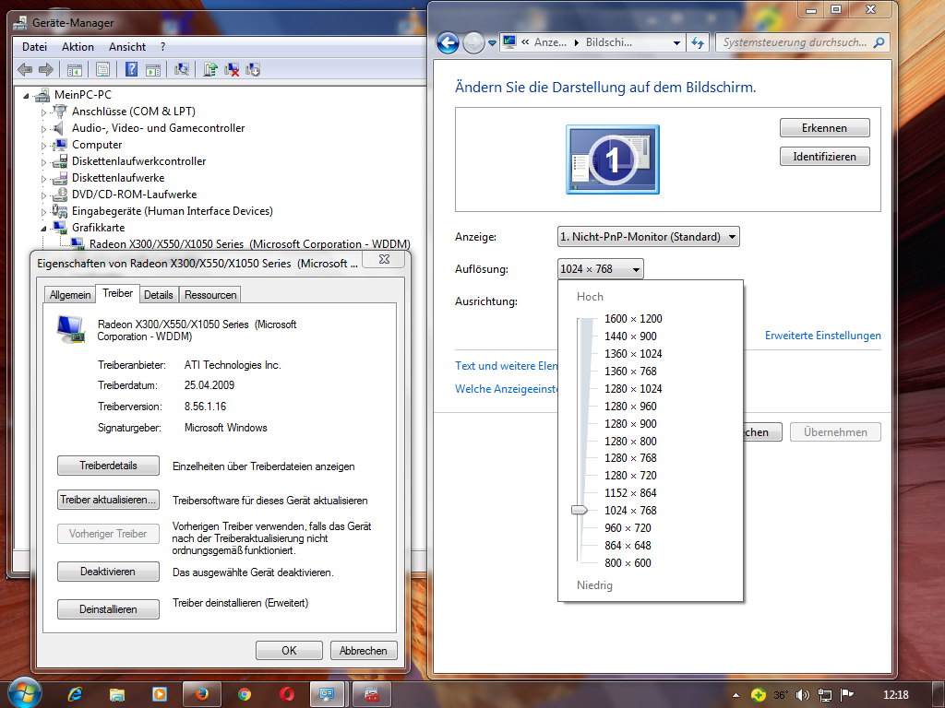Switch to the Allgemein tab
This screenshot has width=945, height=708.
70,295
